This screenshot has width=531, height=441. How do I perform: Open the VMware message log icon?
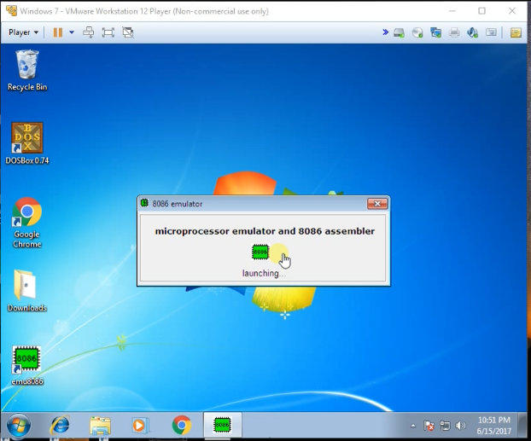point(516,32)
